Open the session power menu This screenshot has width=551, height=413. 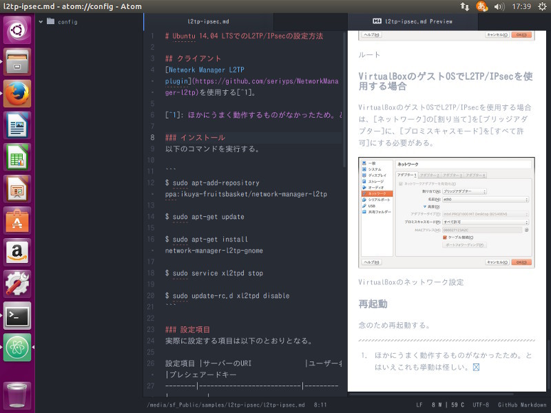coord(542,6)
